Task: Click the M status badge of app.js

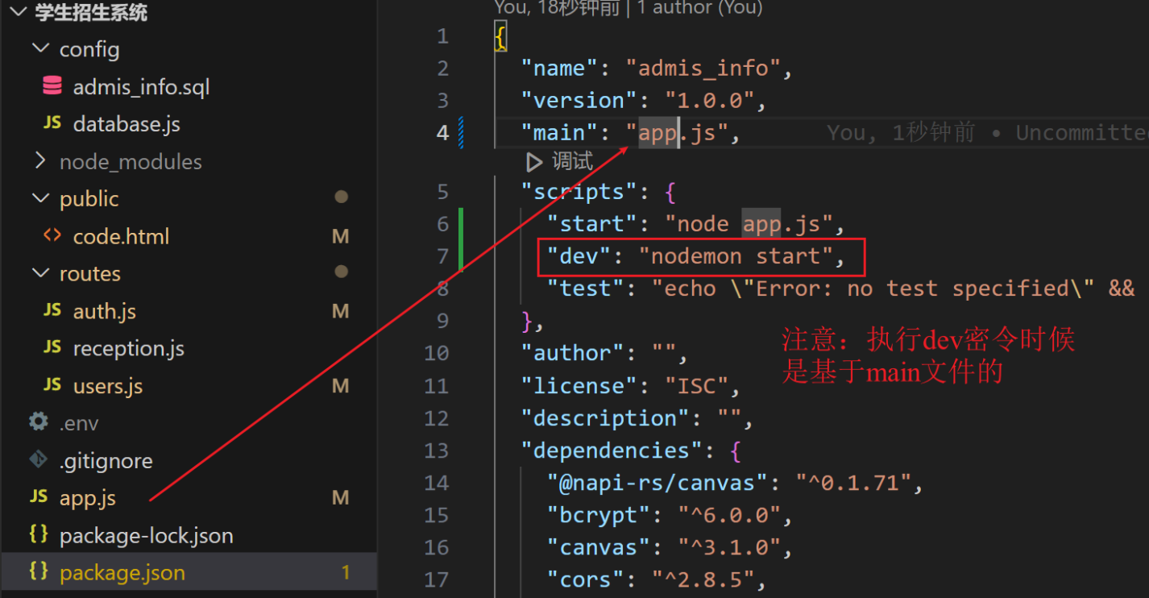Action: (341, 498)
